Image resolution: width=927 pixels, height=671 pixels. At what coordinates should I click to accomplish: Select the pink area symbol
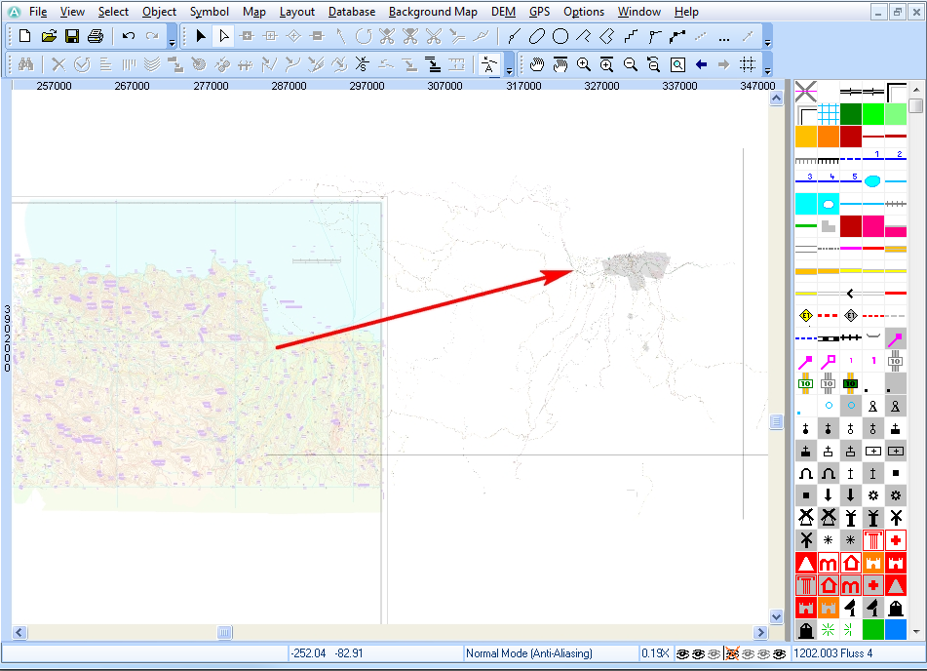pos(873,226)
